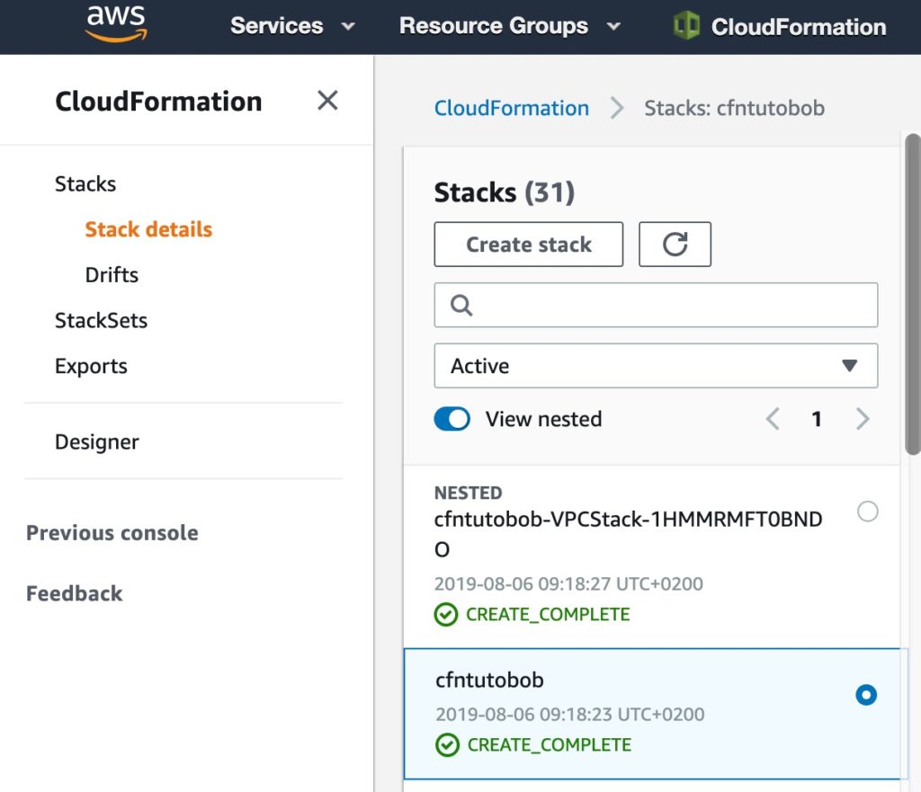Image resolution: width=921 pixels, height=792 pixels.
Task: Close the CloudFormation side panel
Action: [327, 101]
